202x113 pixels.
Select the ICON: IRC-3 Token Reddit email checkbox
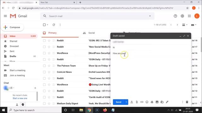pyautogui.click(x=44, y=40)
